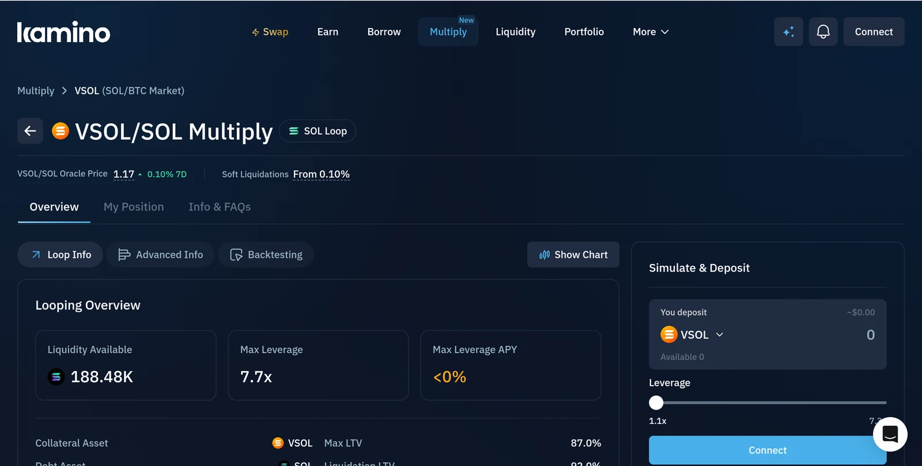Click the Looping Overview heading
The height and width of the screenshot is (466, 922).
tap(88, 305)
